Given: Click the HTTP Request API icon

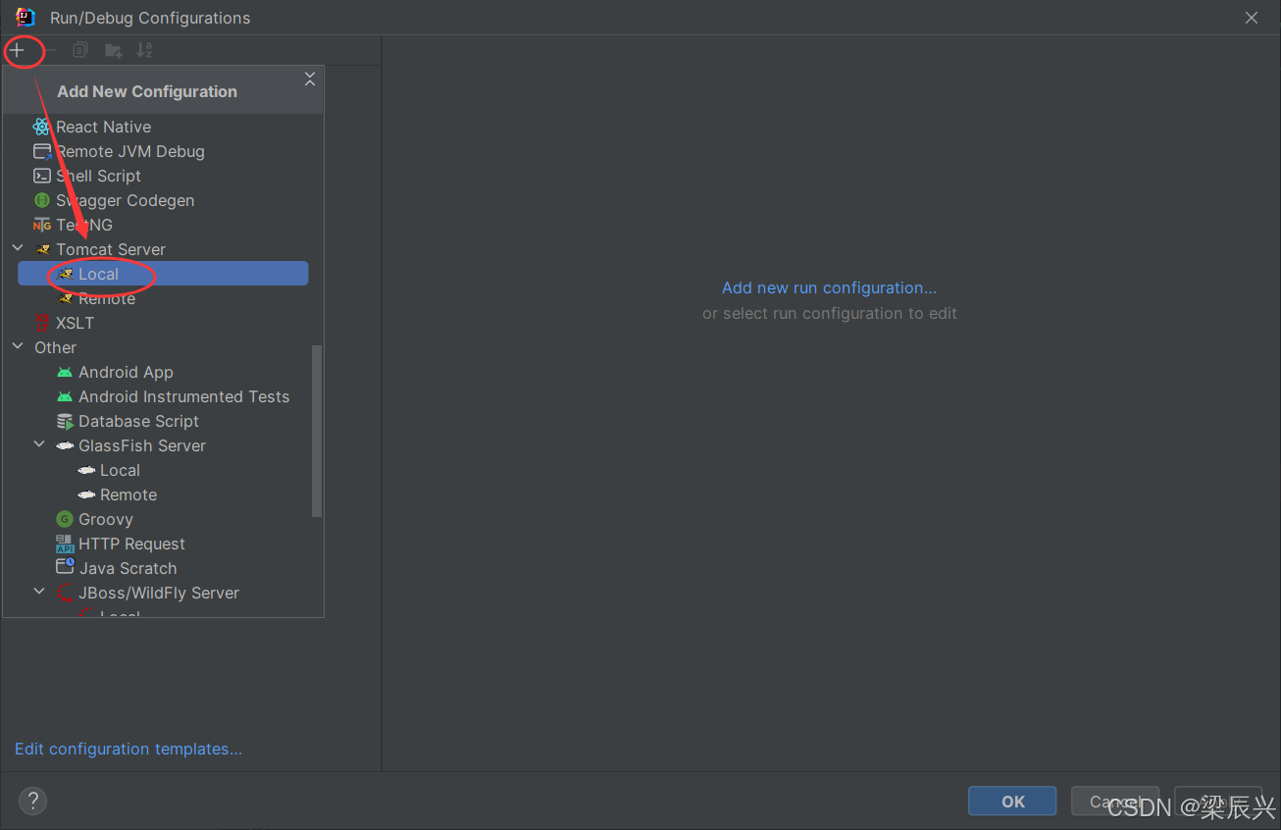Looking at the screenshot, I should [65, 544].
